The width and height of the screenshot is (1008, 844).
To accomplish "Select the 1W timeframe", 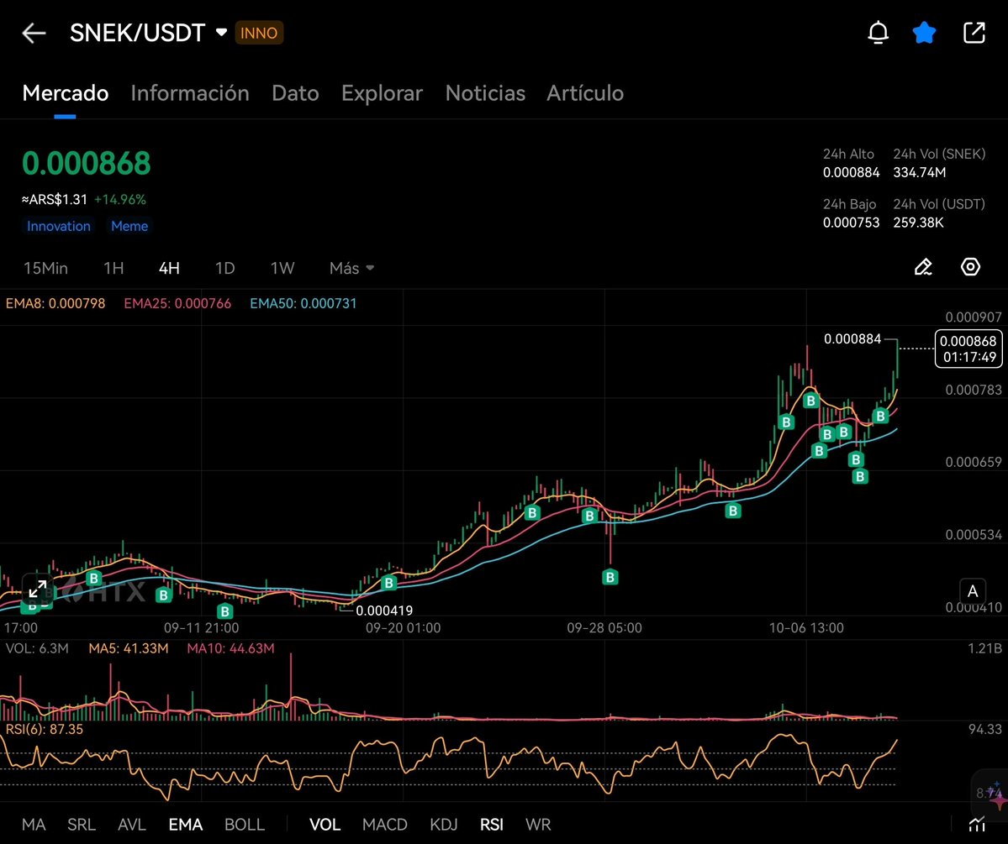I will point(282,268).
